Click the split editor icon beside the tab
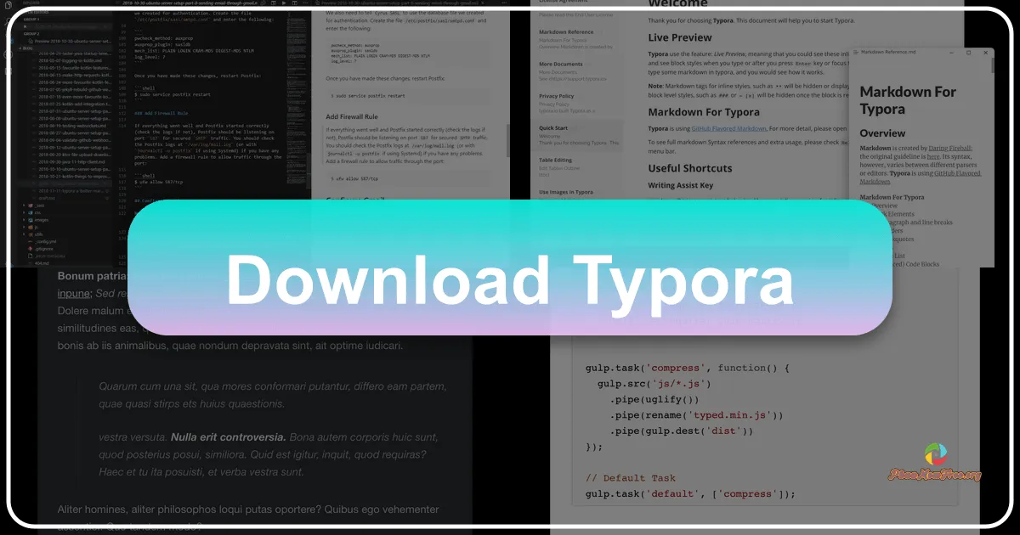This screenshot has width=1020, height=535. tap(295, 3)
